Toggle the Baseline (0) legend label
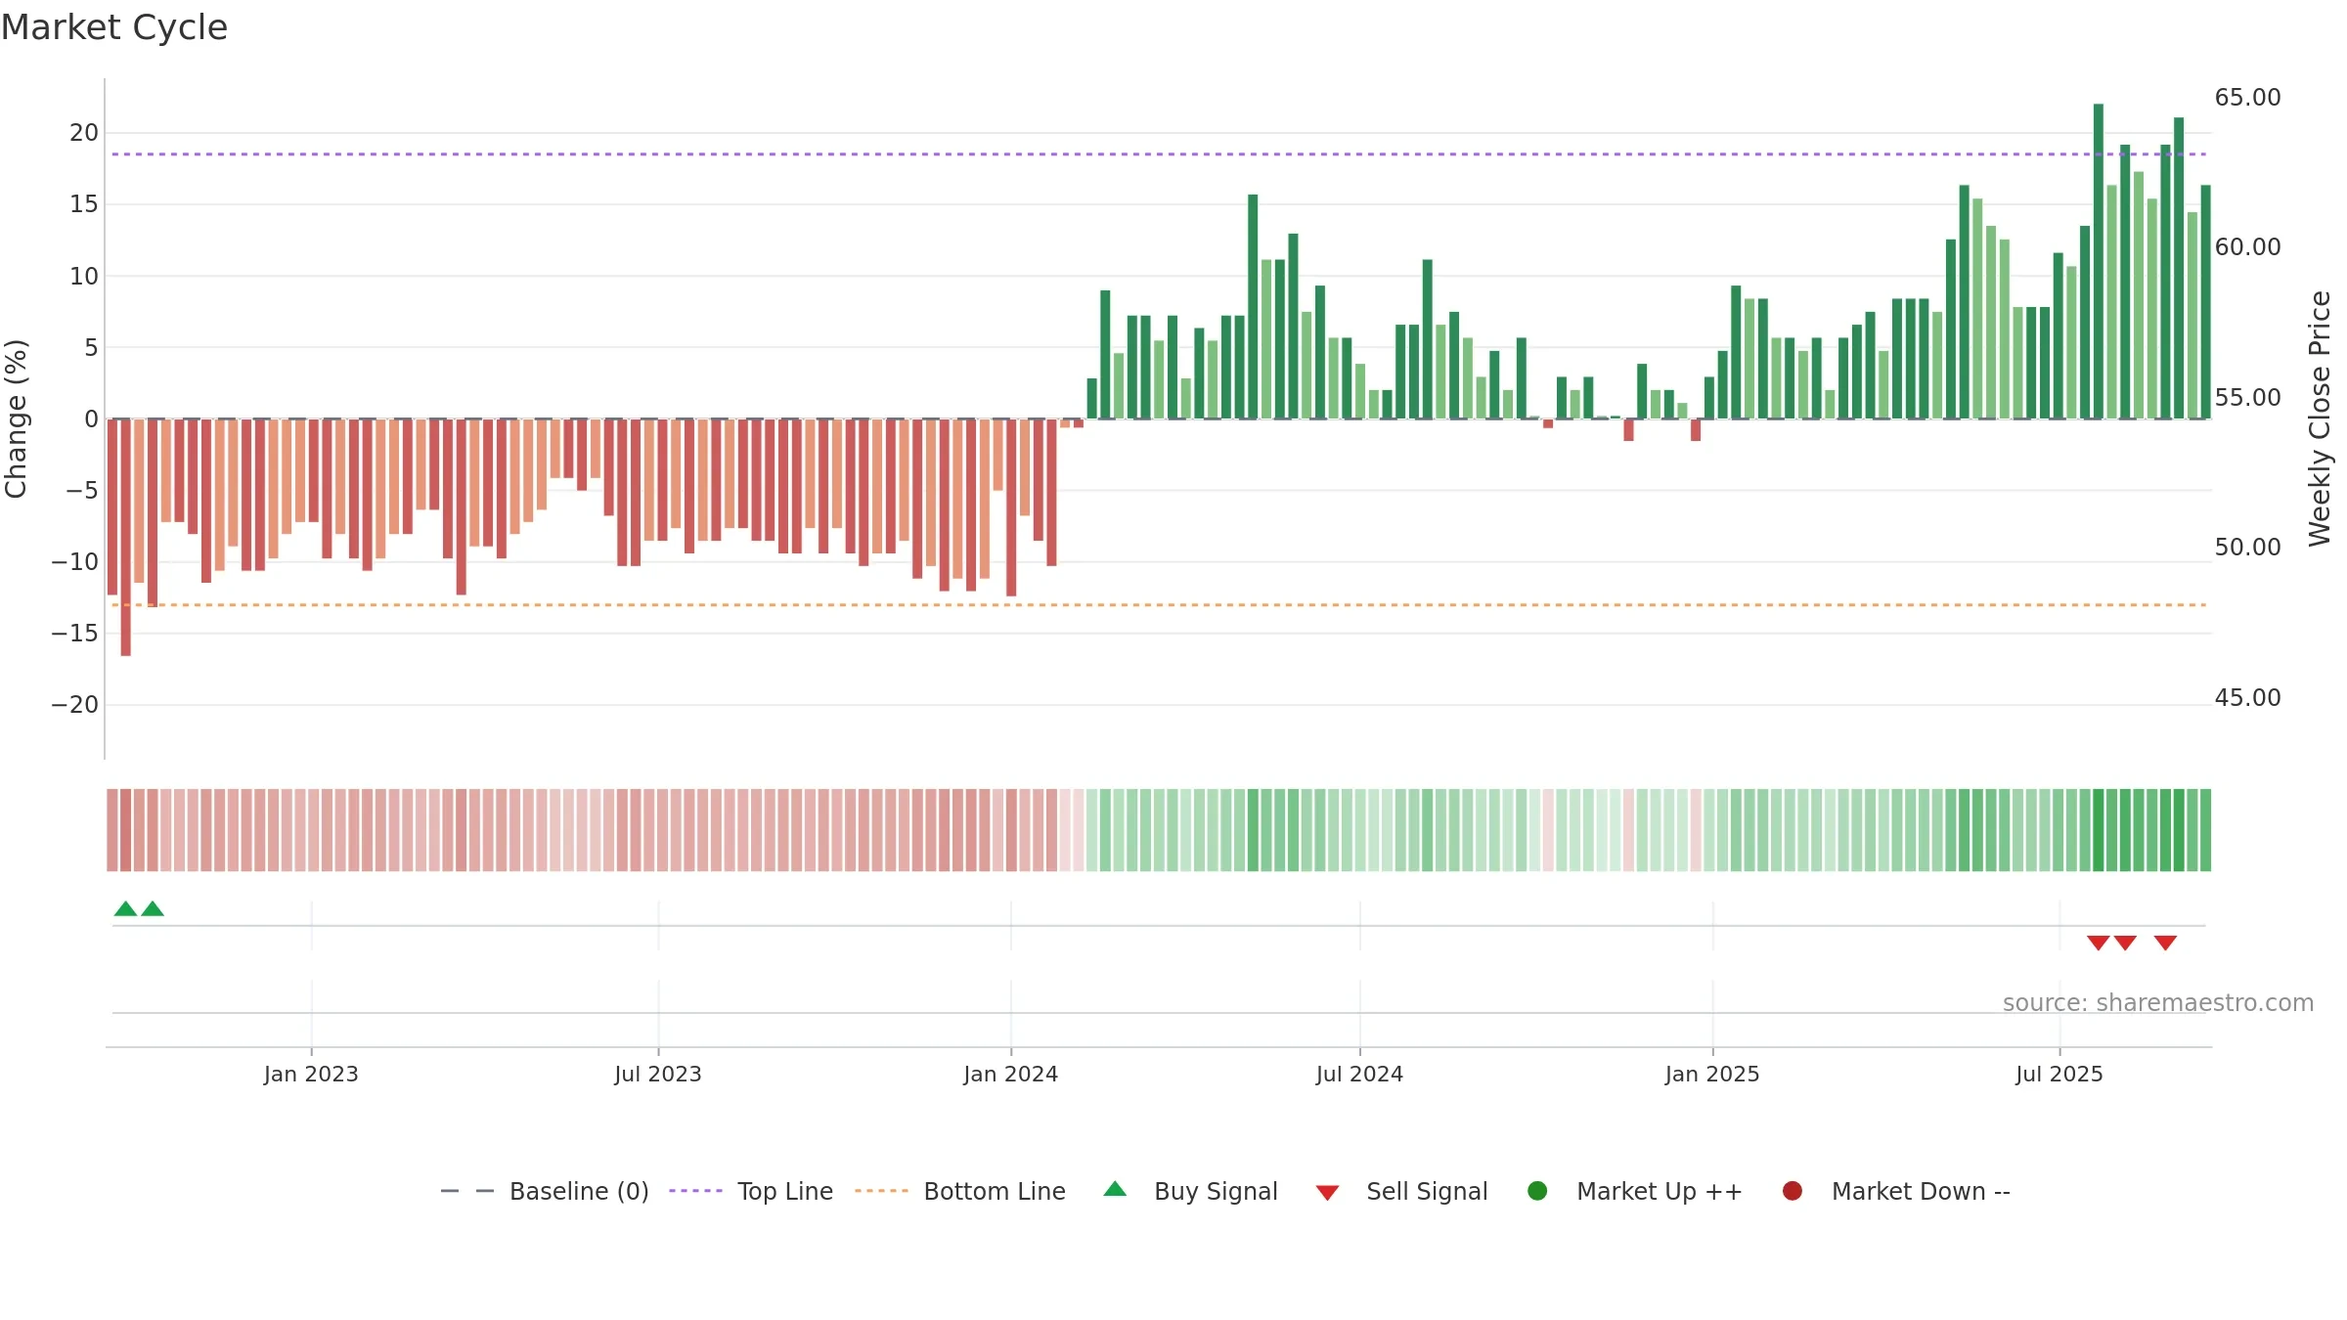 579,1191
